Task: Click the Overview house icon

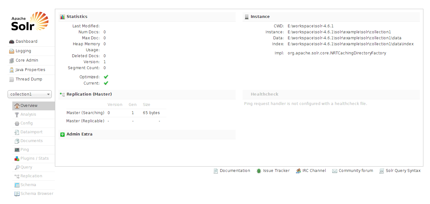Action: 17,106
